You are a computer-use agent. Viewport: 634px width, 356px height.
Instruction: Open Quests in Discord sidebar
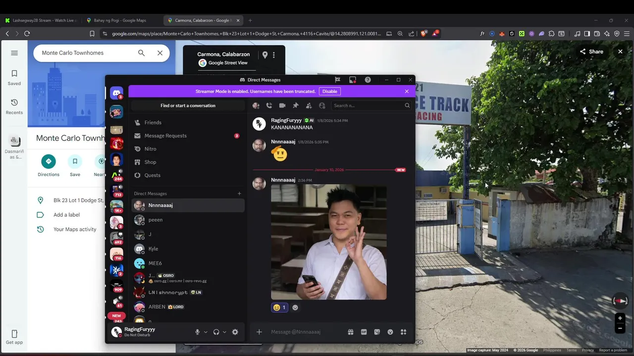188,175
